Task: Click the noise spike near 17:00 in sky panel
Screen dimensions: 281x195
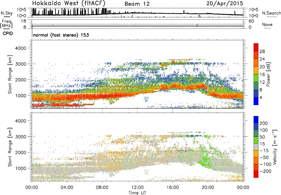Action: click(184, 12)
